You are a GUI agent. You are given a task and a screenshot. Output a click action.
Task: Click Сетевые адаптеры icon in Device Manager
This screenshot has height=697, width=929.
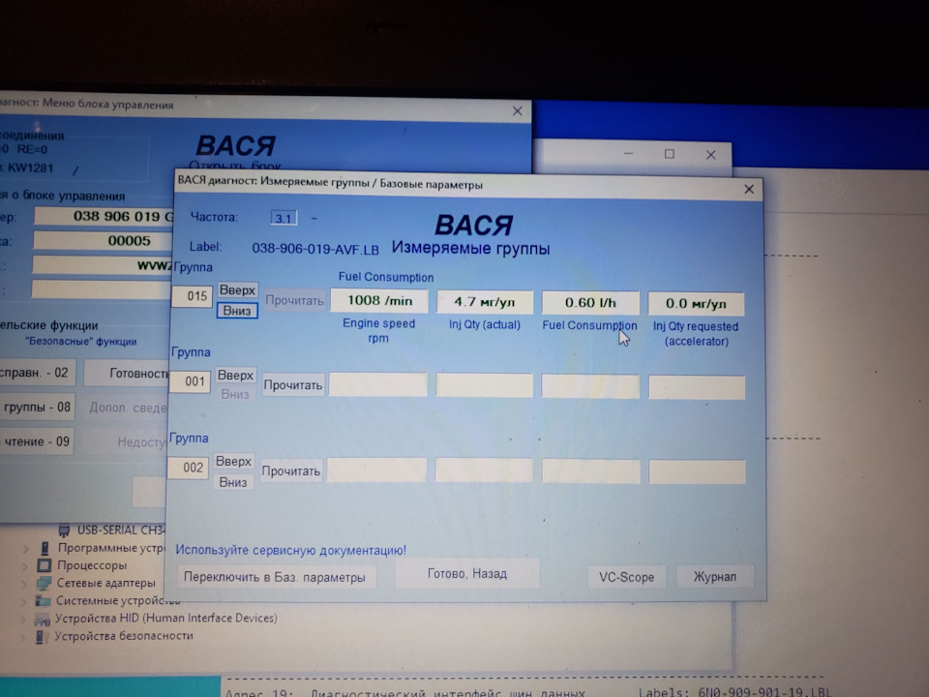pyautogui.click(x=44, y=583)
